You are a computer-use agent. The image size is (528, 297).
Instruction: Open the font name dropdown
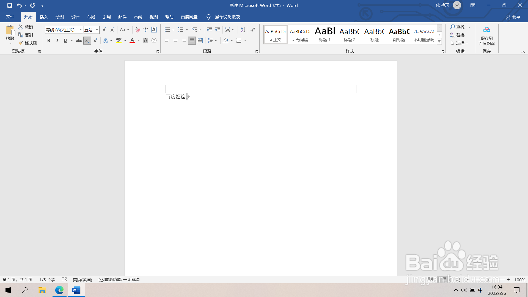pos(80,30)
